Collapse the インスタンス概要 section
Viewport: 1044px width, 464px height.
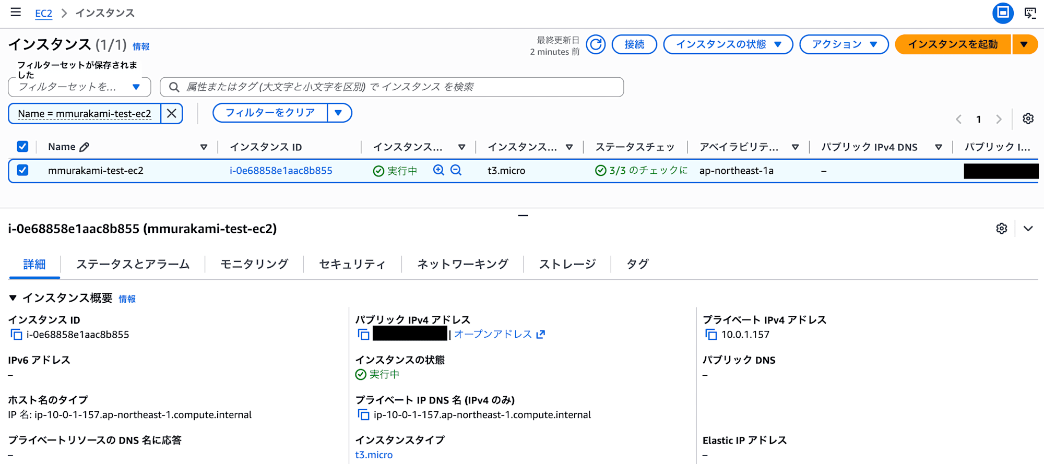tap(13, 298)
